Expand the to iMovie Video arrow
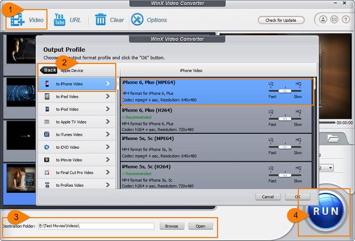 pos(108,160)
